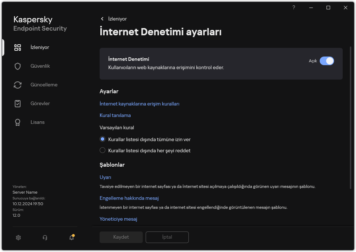Open settings via the gear icon
The image size is (356, 252).
click(x=18, y=238)
